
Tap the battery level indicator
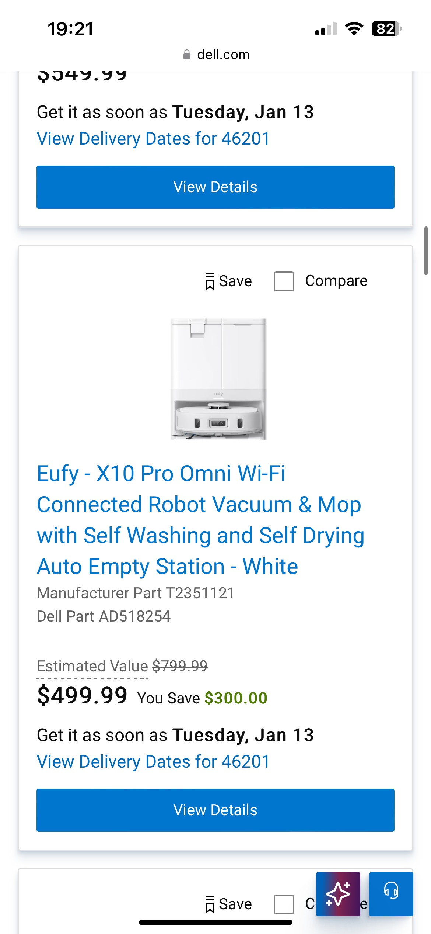pyautogui.click(x=386, y=29)
